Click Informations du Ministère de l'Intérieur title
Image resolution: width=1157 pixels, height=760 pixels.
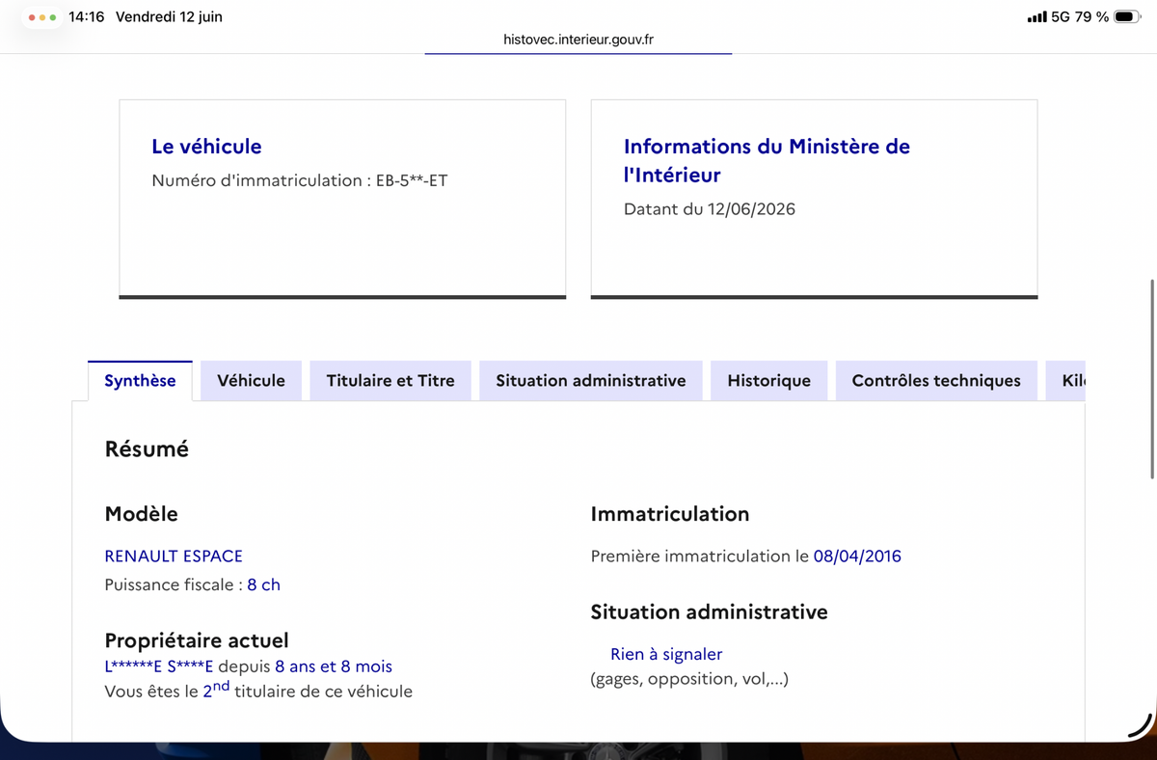click(767, 160)
